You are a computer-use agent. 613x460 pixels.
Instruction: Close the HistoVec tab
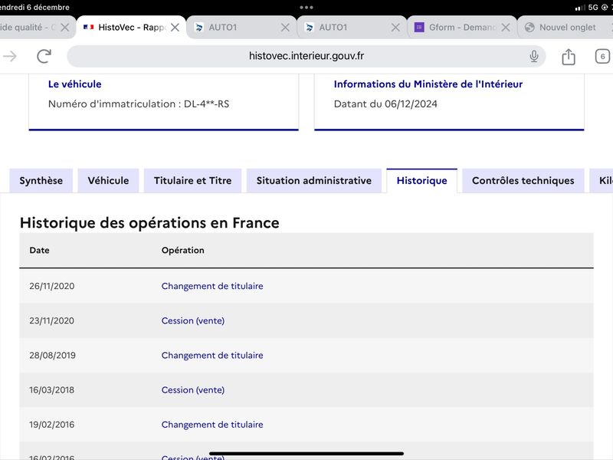pyautogui.click(x=175, y=28)
